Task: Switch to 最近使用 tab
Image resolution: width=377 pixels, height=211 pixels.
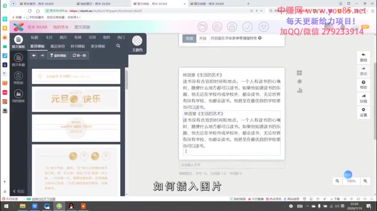Action: point(57,46)
